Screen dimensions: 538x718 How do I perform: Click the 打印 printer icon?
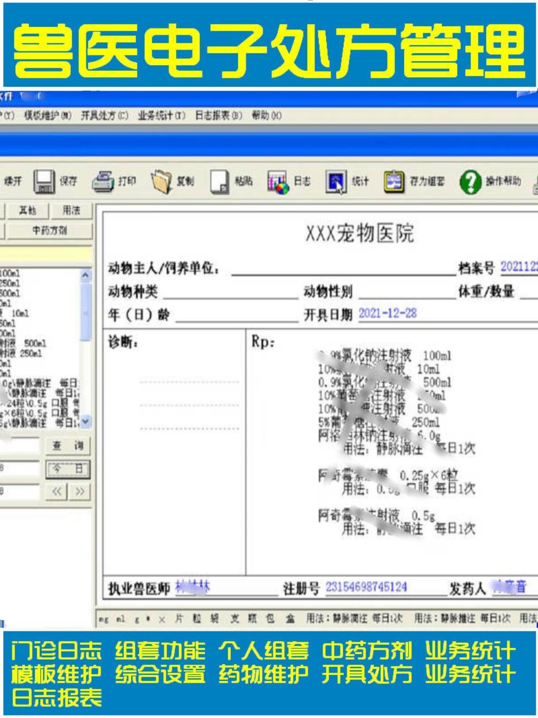(x=103, y=182)
